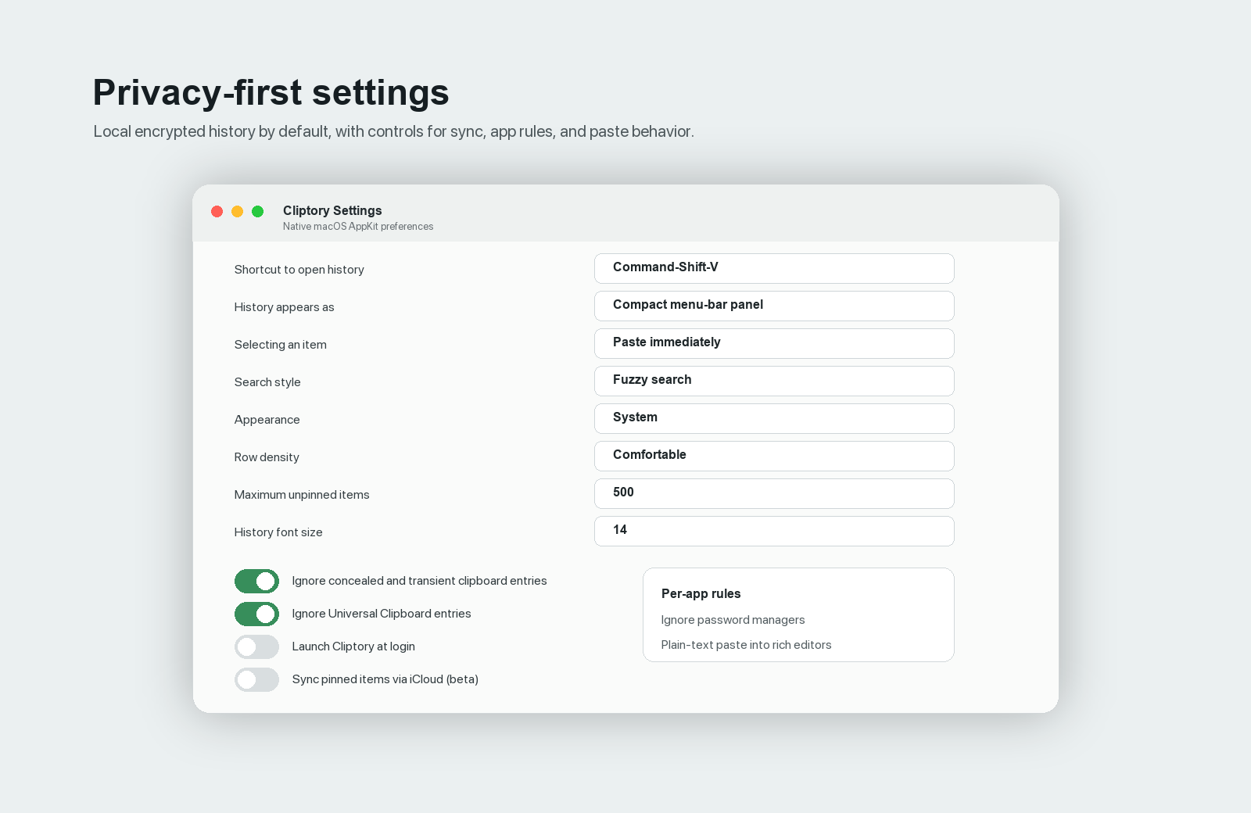Close the Cliptory Settings window
1251x813 pixels.
(x=217, y=212)
